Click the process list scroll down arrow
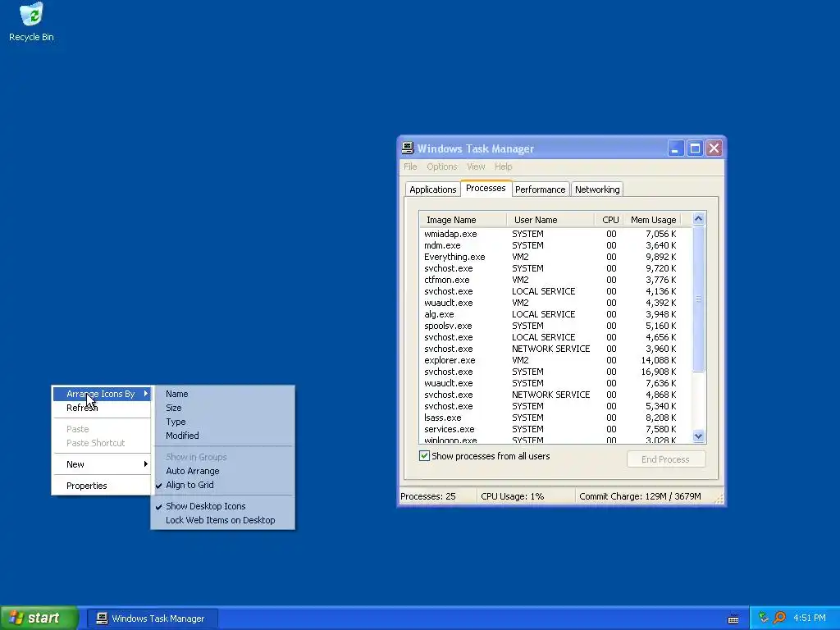 click(x=698, y=436)
